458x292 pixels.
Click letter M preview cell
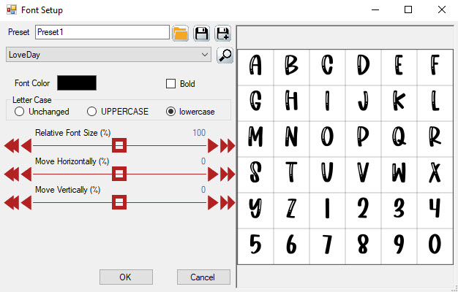click(255, 139)
